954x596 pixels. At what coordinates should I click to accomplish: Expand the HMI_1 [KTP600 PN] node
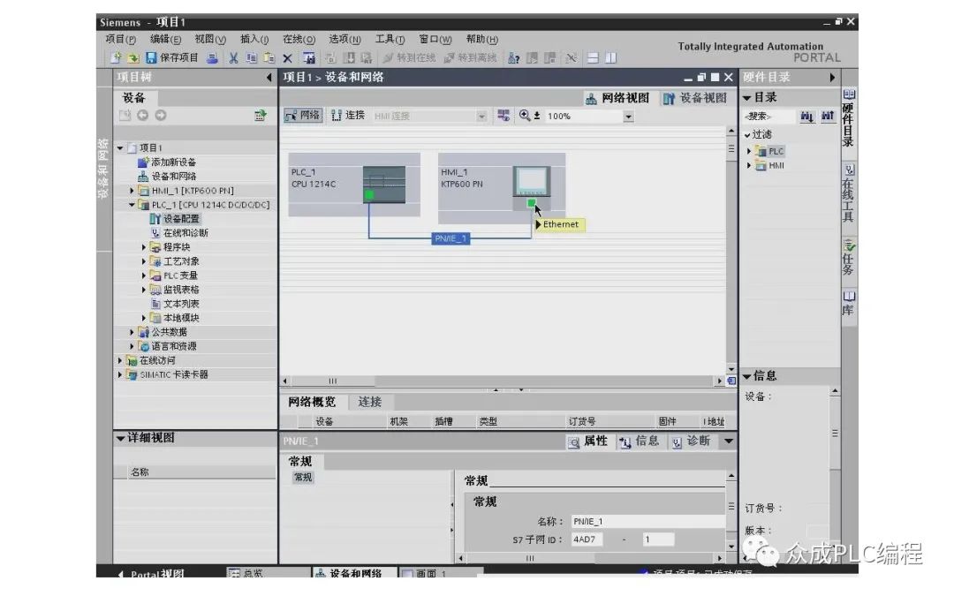(132, 191)
